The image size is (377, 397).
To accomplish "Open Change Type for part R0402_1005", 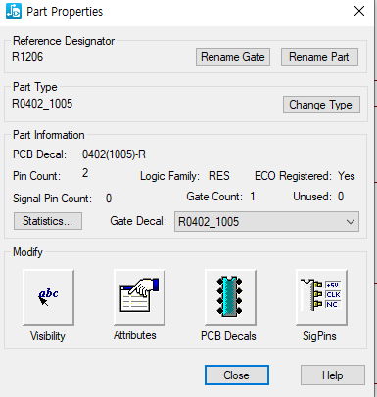I will [321, 105].
